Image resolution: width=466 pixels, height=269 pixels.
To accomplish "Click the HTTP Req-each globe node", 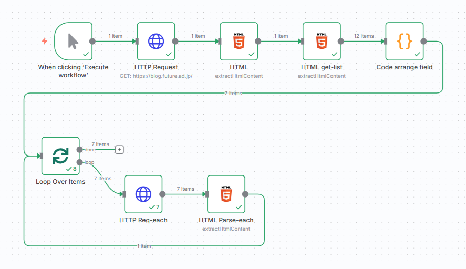I will [143, 194].
